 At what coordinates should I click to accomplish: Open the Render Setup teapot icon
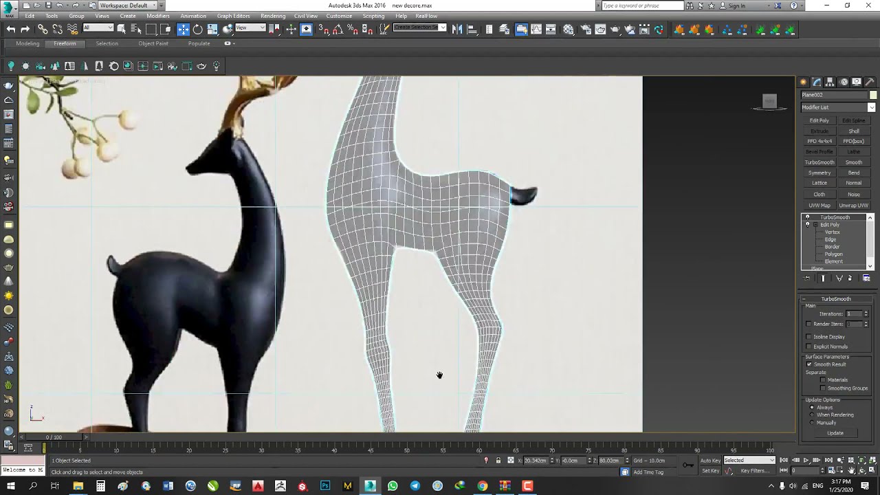tap(584, 29)
